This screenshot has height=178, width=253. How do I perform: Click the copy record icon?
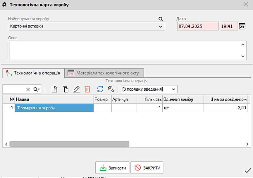click(66, 89)
